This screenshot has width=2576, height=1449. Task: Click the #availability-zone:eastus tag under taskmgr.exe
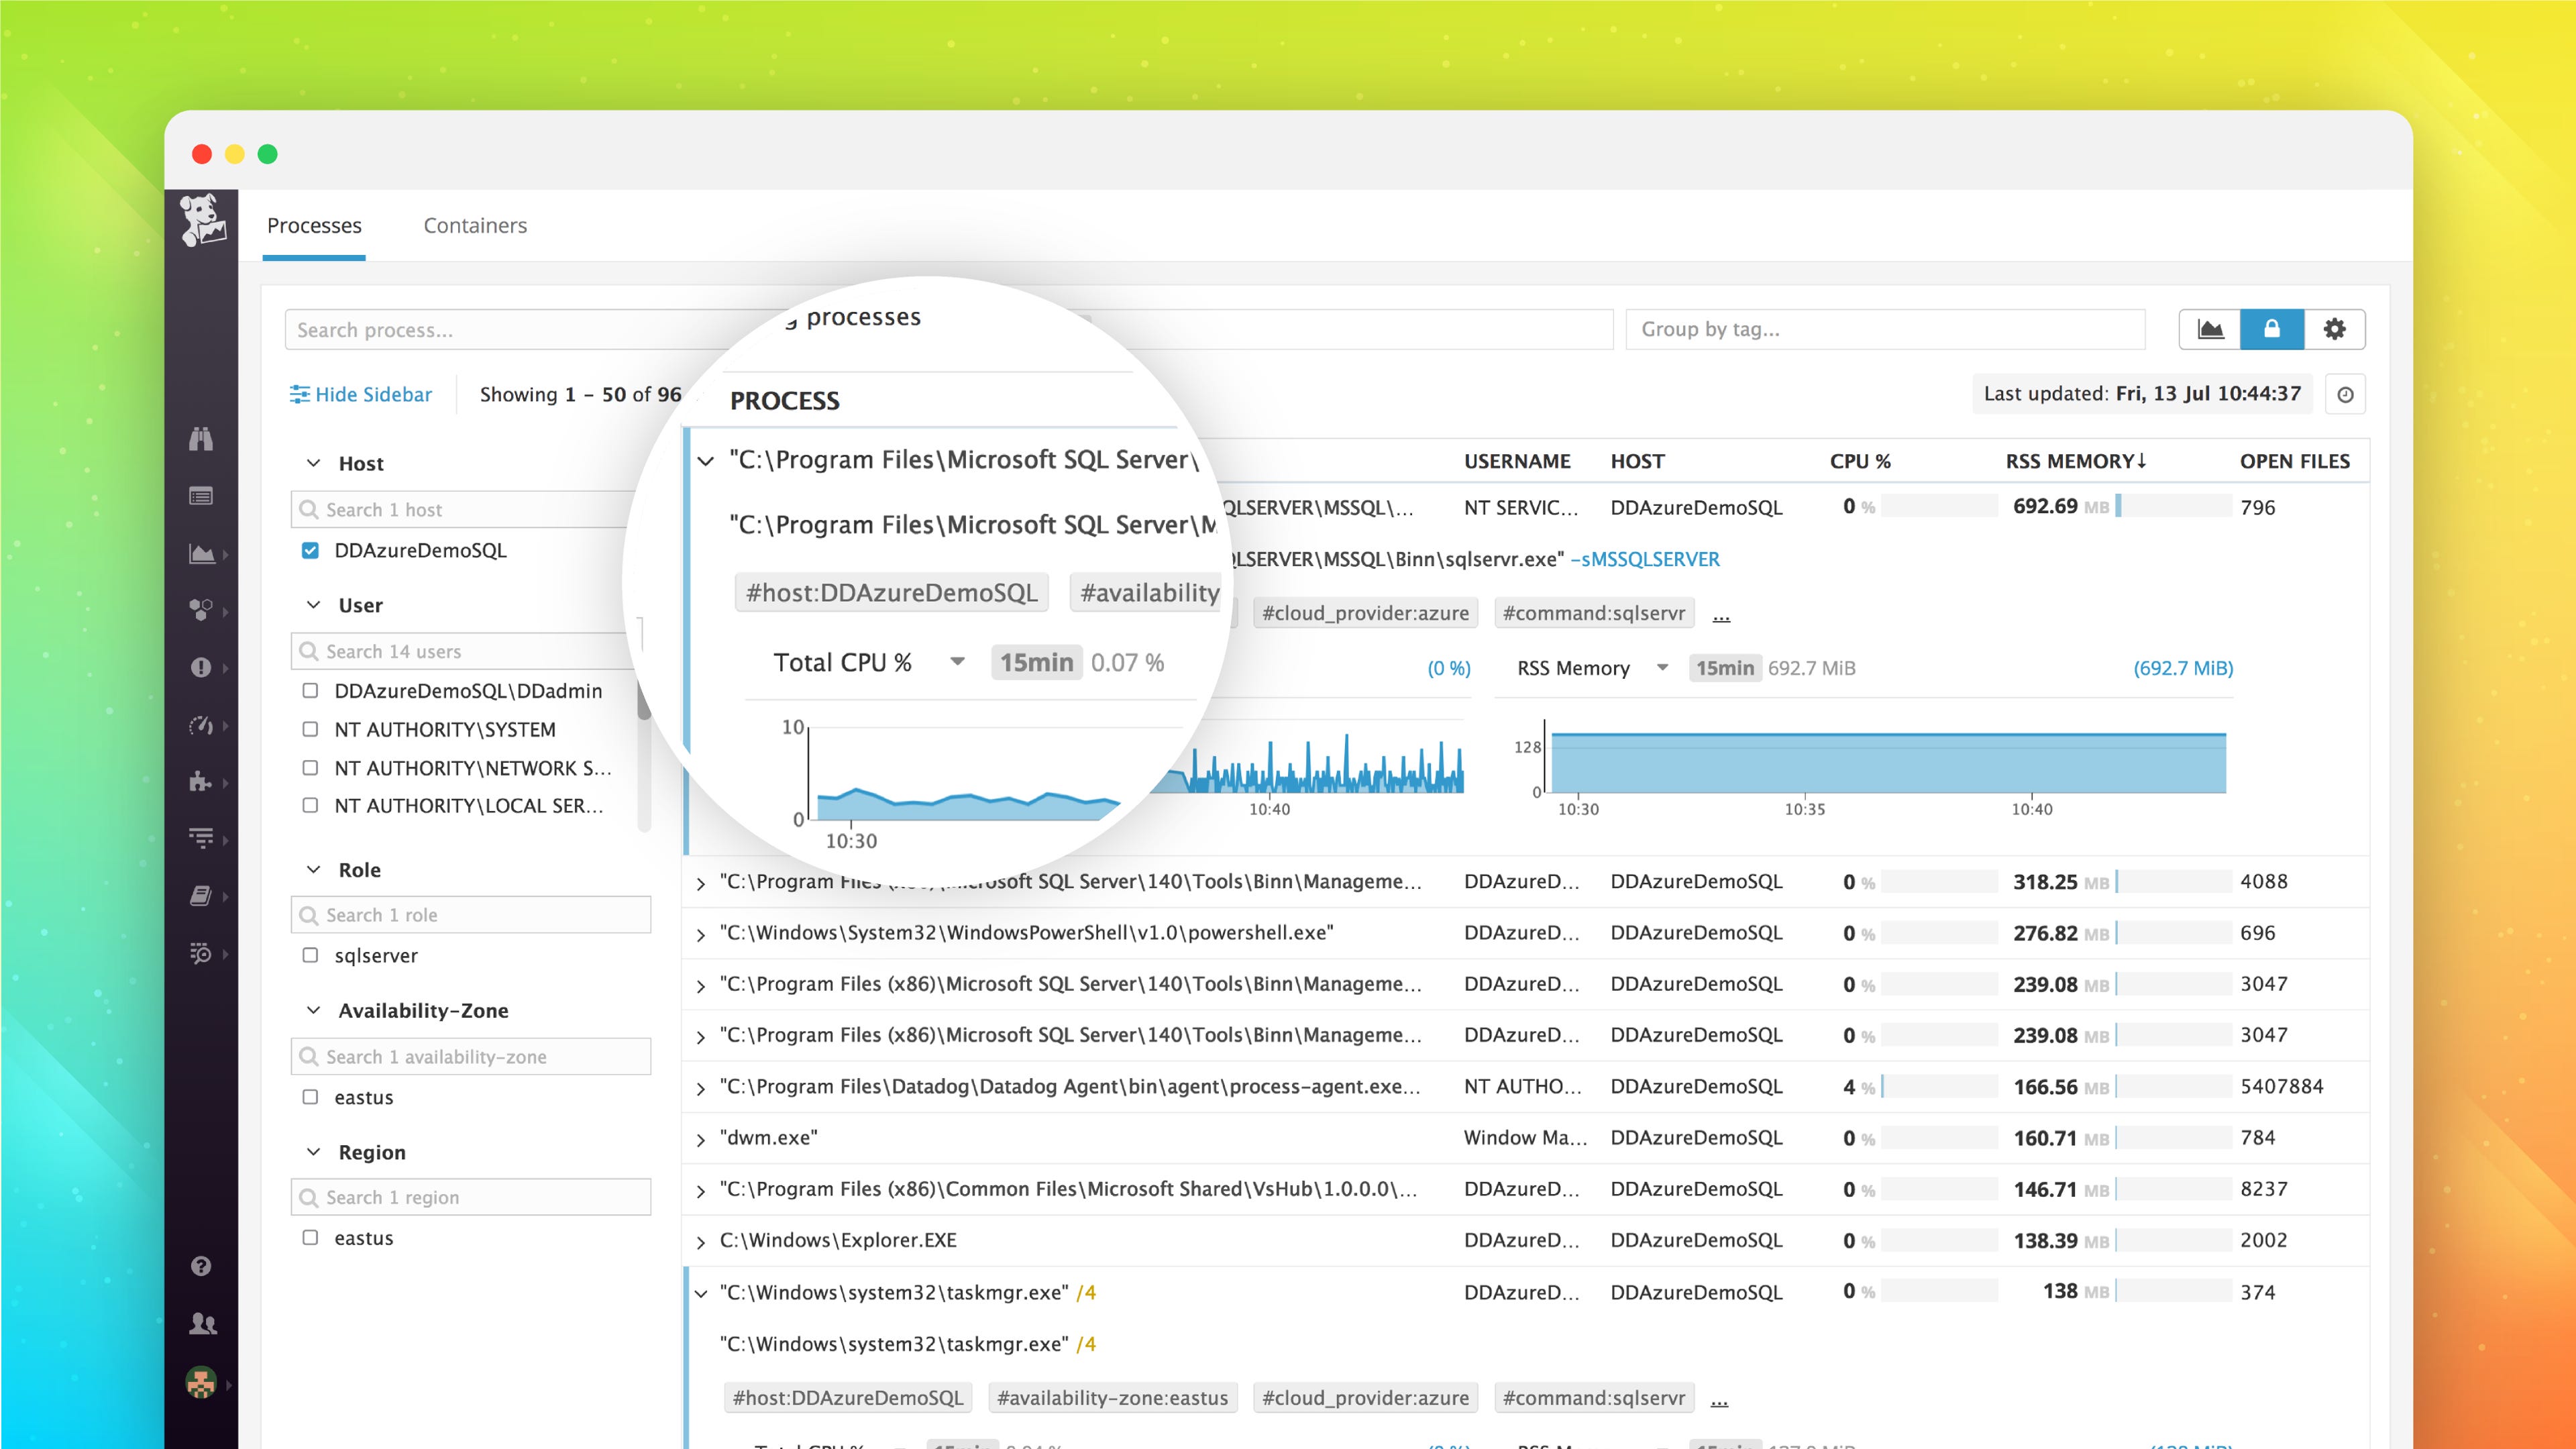[x=1112, y=1398]
